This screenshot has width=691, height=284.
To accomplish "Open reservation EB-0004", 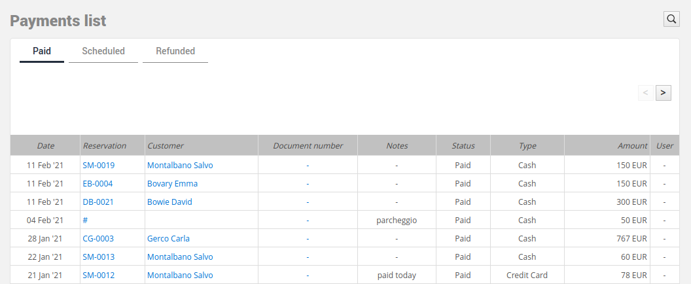I will coord(98,183).
